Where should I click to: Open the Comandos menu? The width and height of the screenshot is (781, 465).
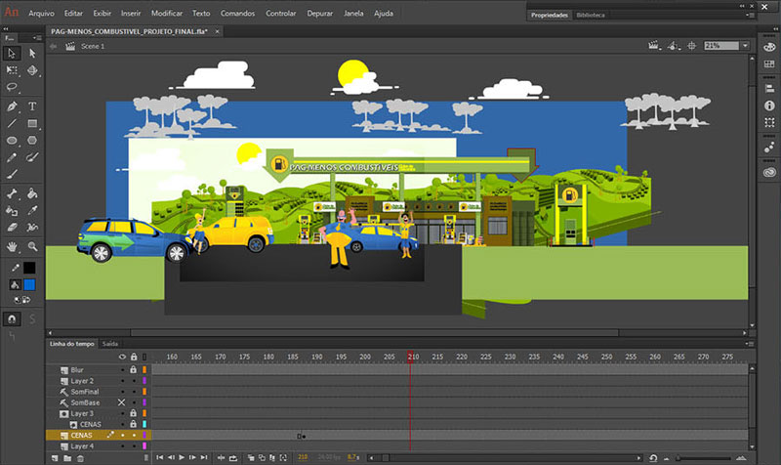click(x=237, y=14)
